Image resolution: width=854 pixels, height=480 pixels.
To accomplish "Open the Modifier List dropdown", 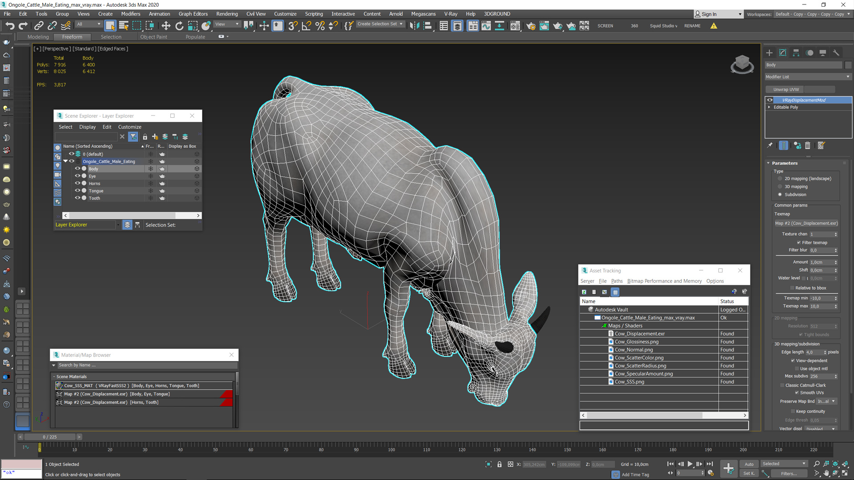I will [807, 77].
